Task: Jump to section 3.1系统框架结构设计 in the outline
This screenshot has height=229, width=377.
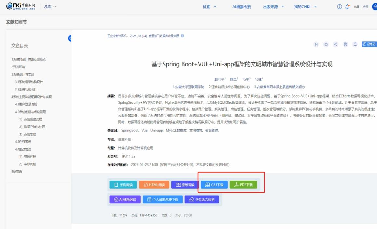Action: [x=29, y=82]
